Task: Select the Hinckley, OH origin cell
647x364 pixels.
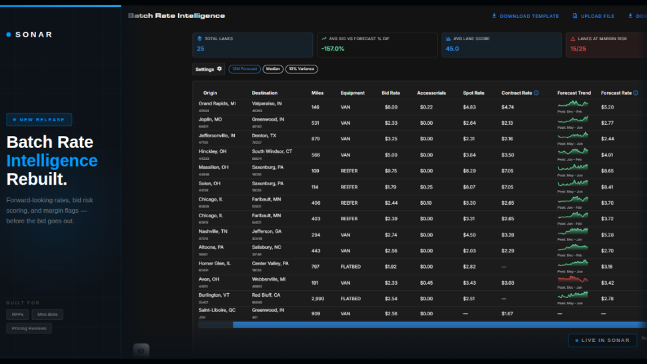Action: 213,152
